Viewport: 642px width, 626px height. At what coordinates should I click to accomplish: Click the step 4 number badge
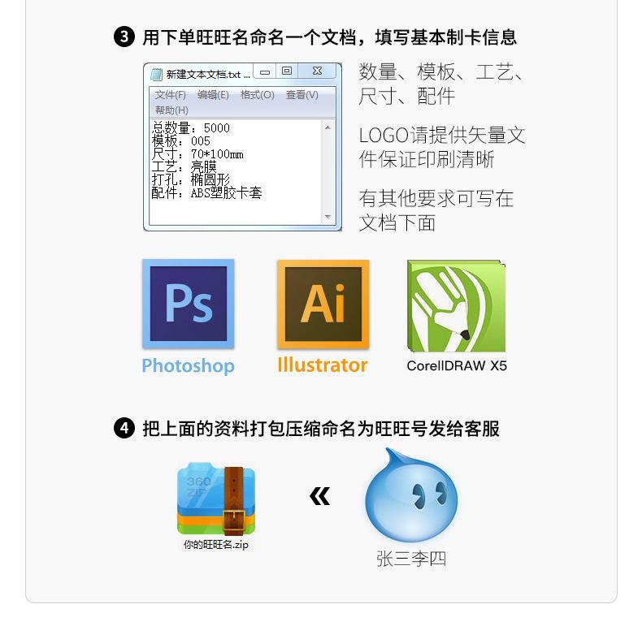(x=124, y=429)
